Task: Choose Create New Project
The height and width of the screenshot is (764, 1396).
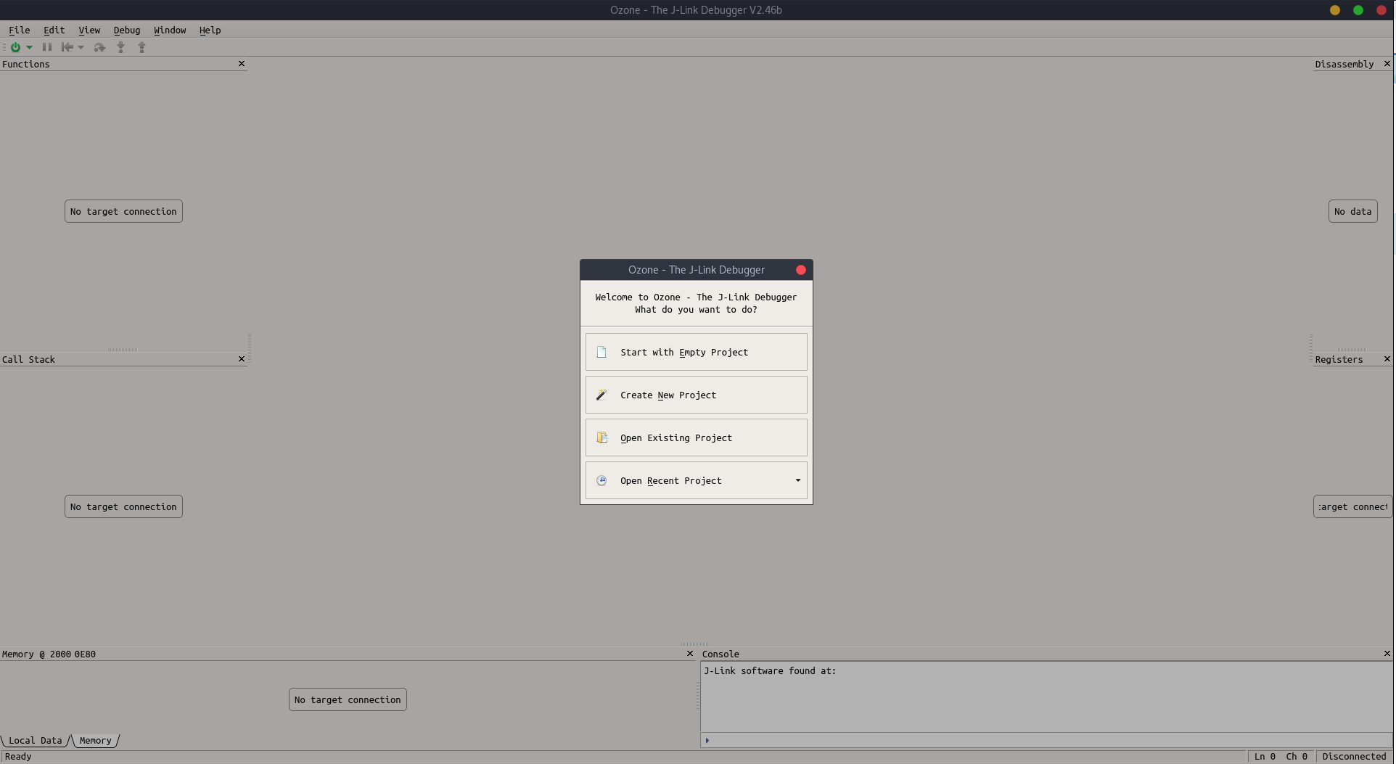Action: coord(696,395)
